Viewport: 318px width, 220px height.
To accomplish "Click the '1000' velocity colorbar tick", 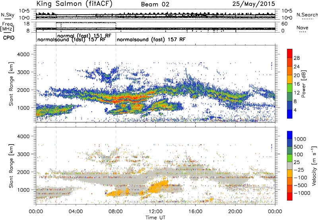I will [x=300, y=139].
